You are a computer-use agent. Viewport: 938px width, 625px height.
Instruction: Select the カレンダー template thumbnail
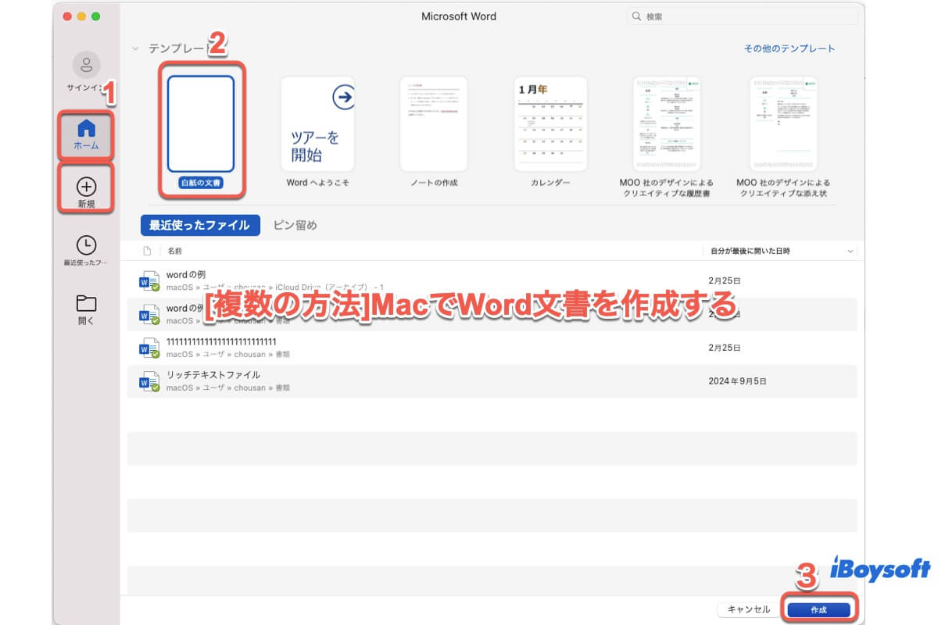pyautogui.click(x=550, y=125)
